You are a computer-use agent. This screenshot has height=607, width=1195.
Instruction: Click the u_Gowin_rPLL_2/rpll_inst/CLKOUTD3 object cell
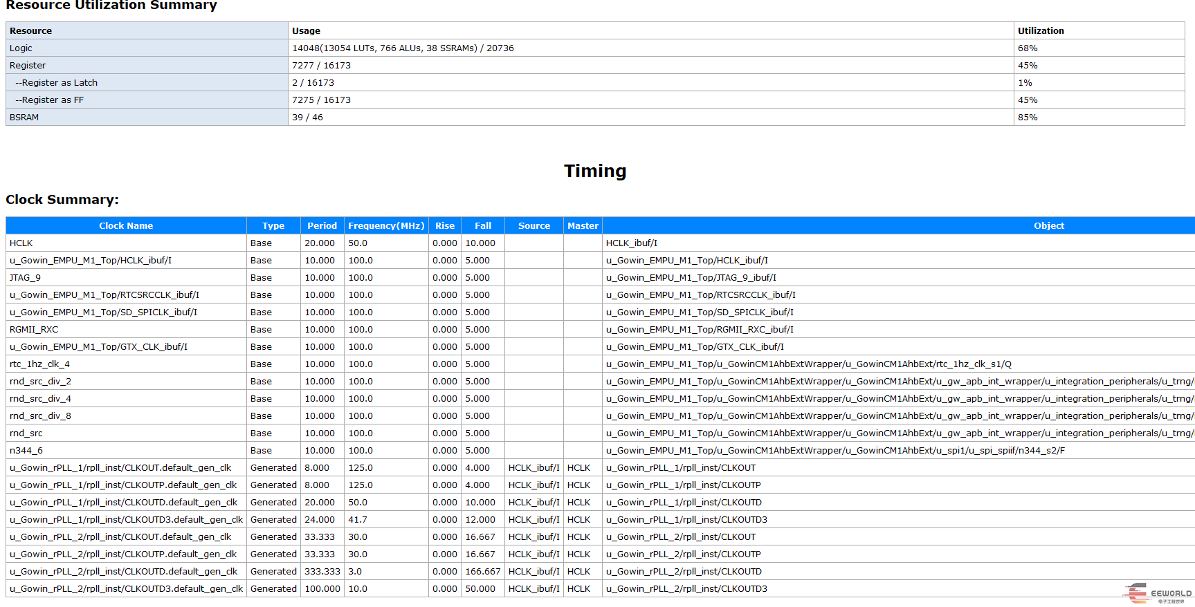tap(898, 588)
